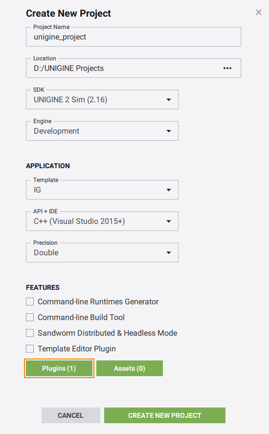Open the Plugins (1) button
The height and width of the screenshot is (434, 269).
click(59, 368)
